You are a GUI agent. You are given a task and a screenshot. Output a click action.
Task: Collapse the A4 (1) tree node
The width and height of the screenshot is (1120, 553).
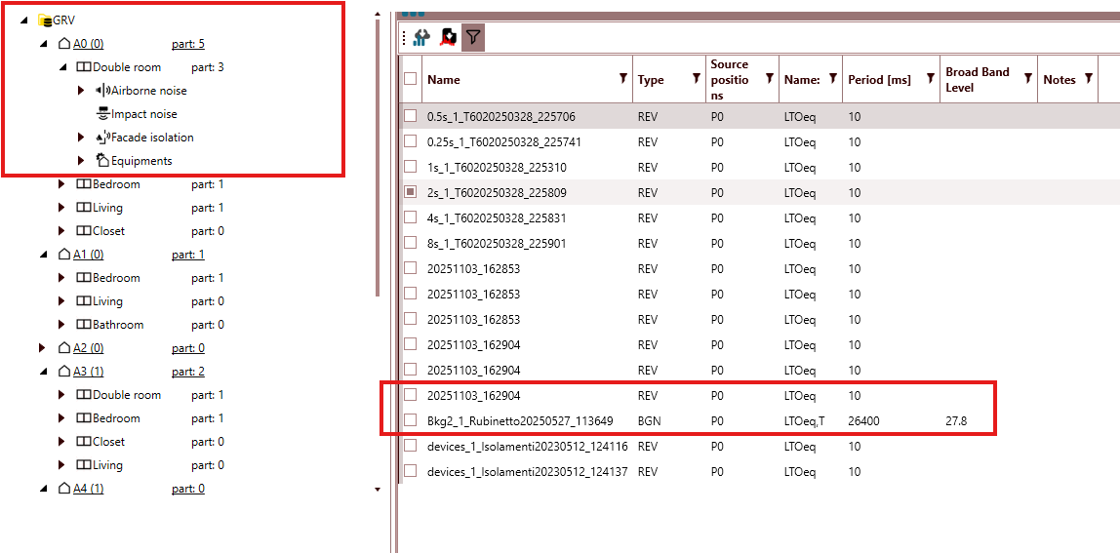[x=43, y=489]
